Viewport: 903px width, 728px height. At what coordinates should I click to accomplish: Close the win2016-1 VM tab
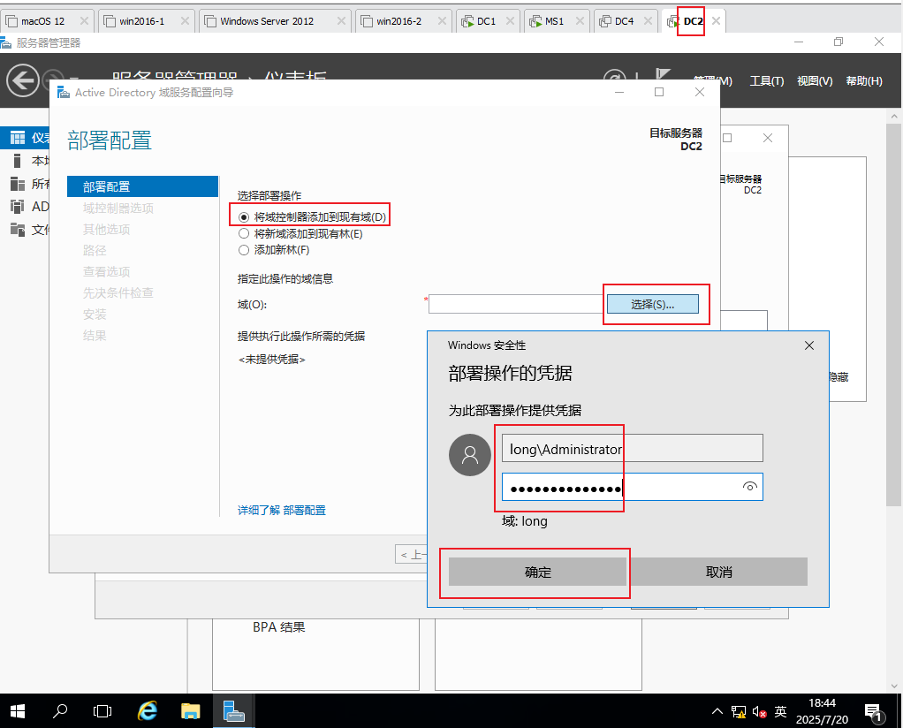(x=185, y=20)
